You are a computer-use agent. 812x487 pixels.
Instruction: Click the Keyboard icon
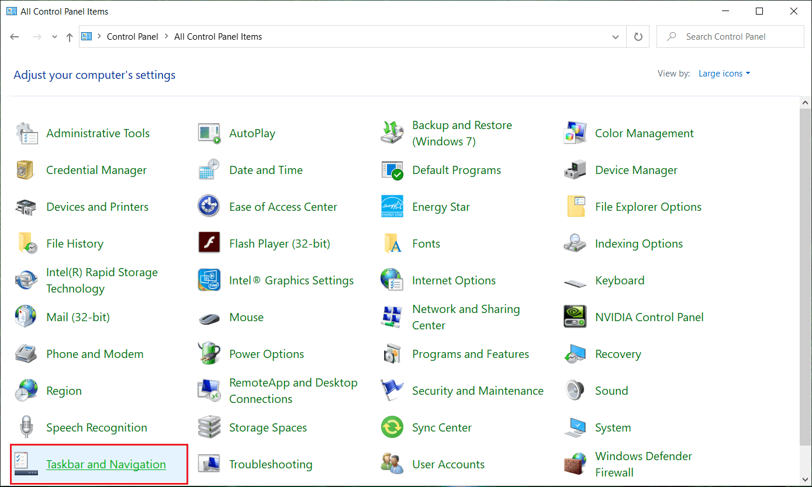point(575,283)
